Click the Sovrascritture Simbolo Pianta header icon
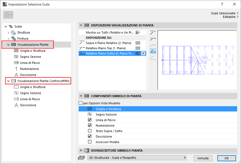The image size is (241, 164). click(x=87, y=151)
